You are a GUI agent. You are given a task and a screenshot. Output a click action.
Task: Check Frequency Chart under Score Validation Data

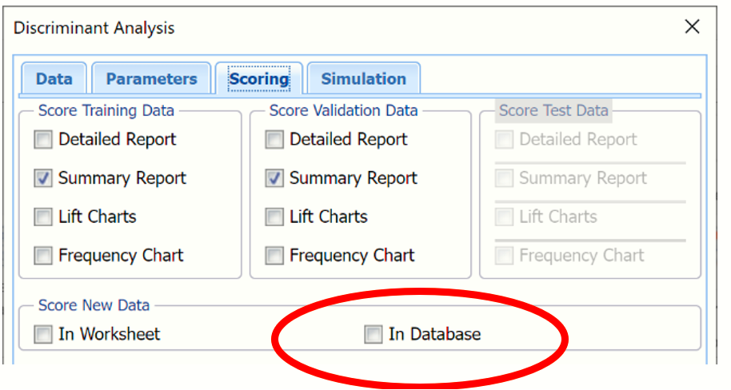274,256
